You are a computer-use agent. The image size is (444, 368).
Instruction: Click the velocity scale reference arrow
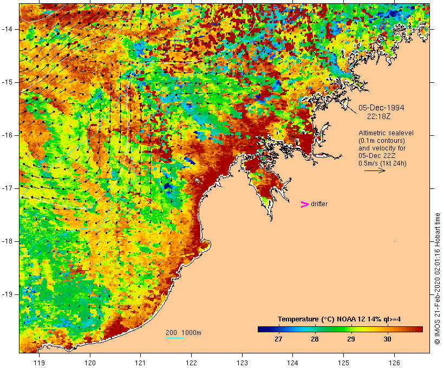(375, 170)
